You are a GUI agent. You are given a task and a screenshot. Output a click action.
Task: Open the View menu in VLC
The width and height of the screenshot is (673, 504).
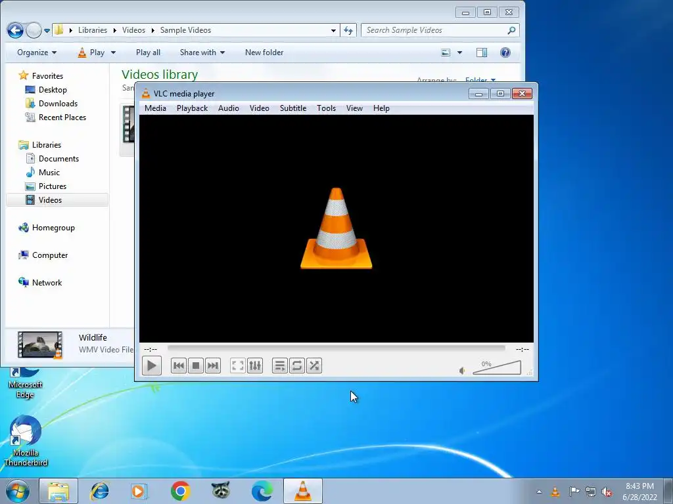point(354,108)
